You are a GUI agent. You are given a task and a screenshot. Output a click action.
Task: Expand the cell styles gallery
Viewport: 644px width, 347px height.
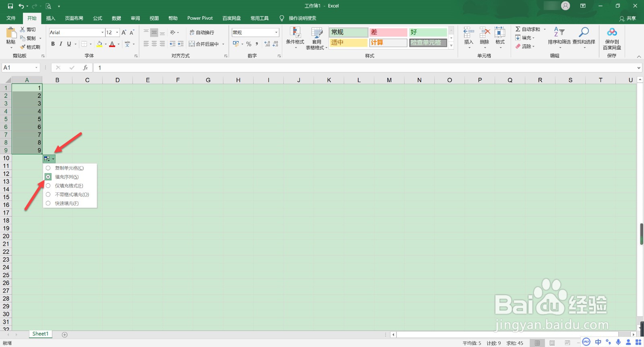(451, 45)
